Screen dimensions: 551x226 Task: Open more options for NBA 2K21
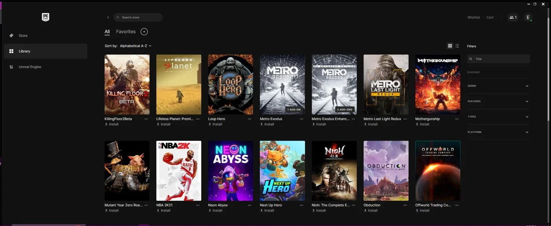[198, 205]
